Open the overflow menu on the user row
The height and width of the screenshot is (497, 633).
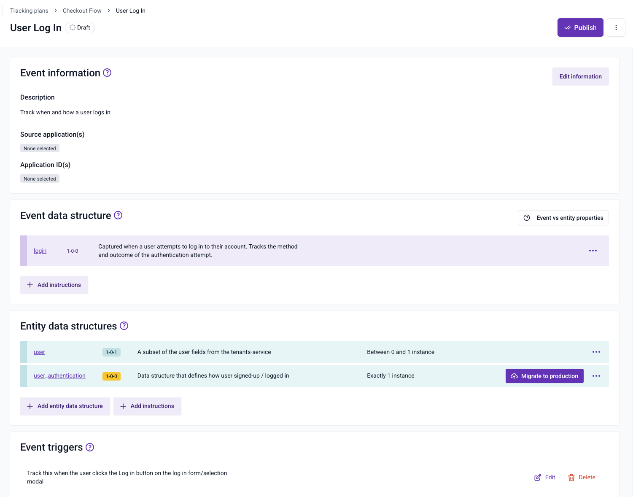point(596,352)
